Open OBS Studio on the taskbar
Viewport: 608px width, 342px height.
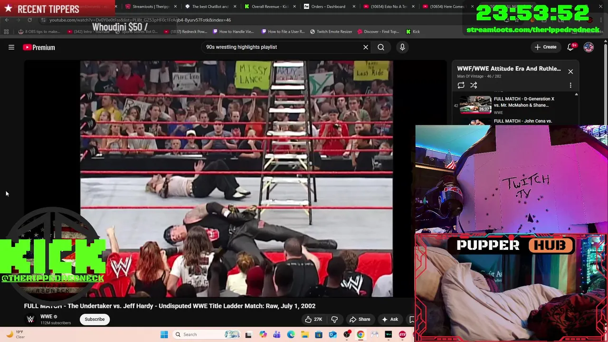coord(347,334)
